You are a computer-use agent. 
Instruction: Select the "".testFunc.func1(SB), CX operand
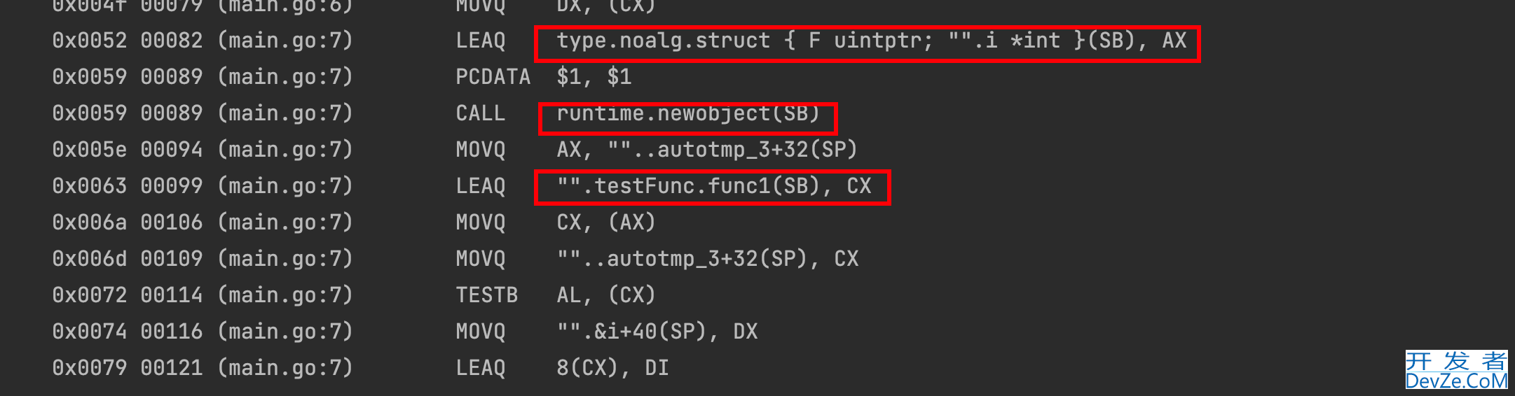point(714,186)
